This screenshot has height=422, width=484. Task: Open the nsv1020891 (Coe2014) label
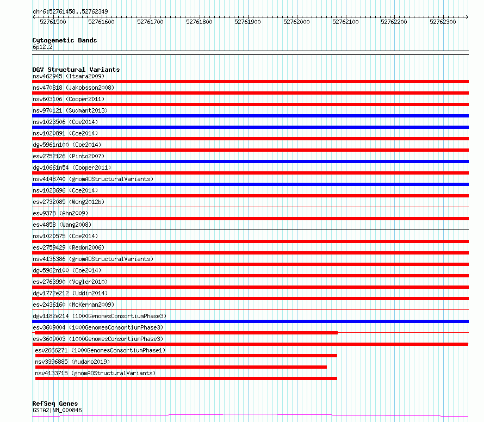click(65, 133)
